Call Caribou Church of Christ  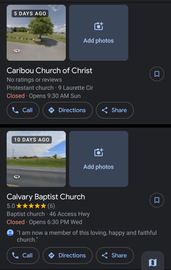(x=23, y=110)
